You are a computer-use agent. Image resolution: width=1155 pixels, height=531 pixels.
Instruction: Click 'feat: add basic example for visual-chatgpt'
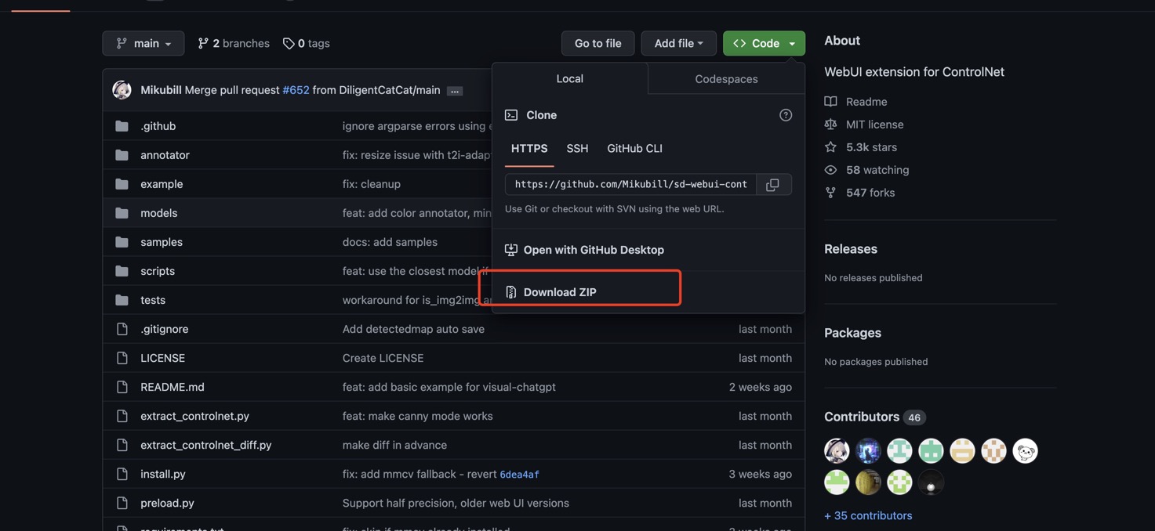tap(449, 387)
